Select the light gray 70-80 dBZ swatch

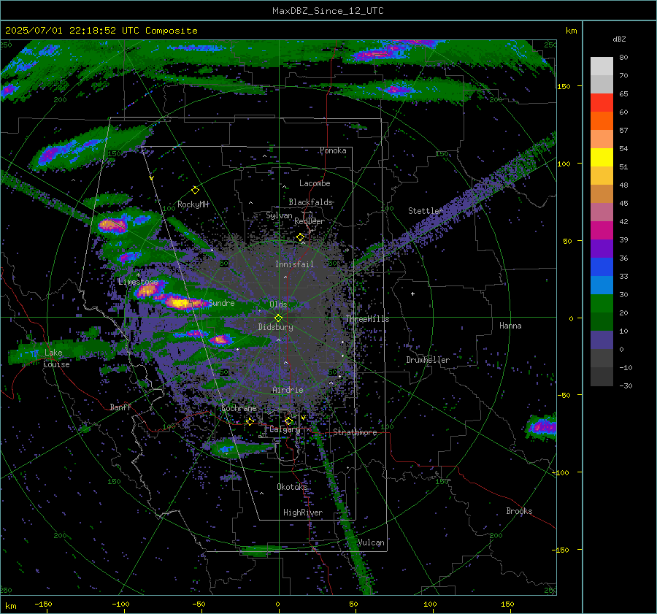click(x=602, y=66)
